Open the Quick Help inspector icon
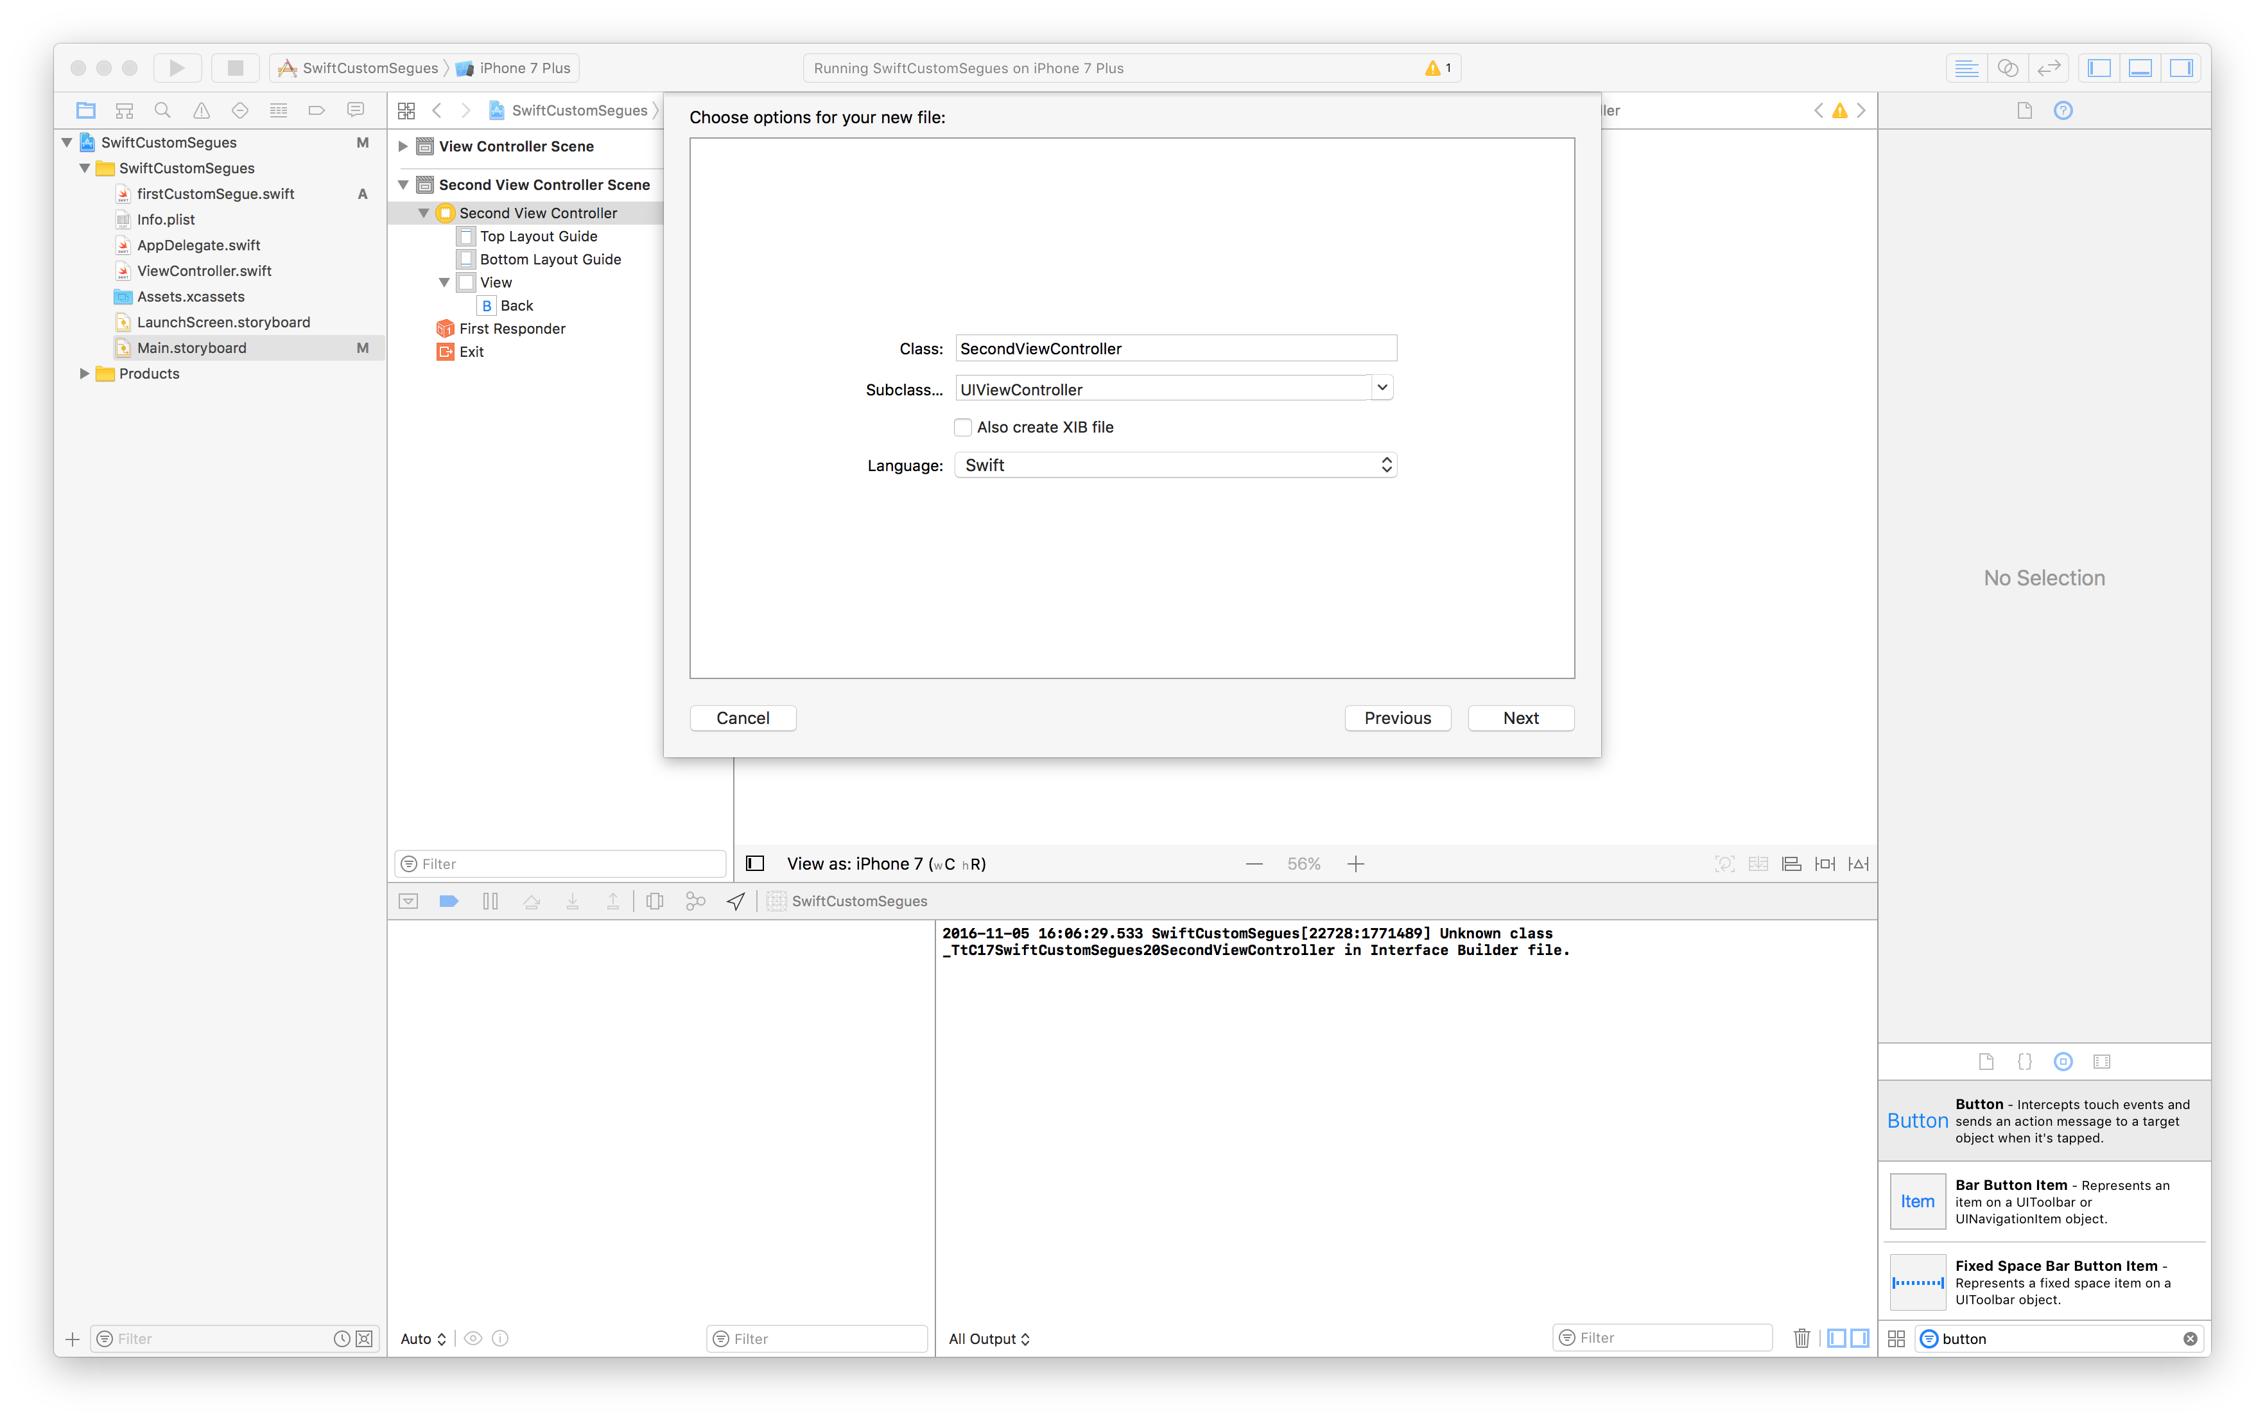The height and width of the screenshot is (1421, 2265). tap(2063, 110)
